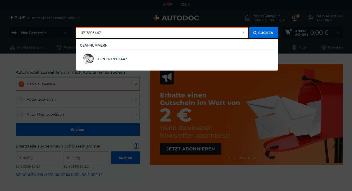Open the Marke auswählen dropdown
Image resolution: width=352 pixels, height=191 pixels.
(78, 84)
